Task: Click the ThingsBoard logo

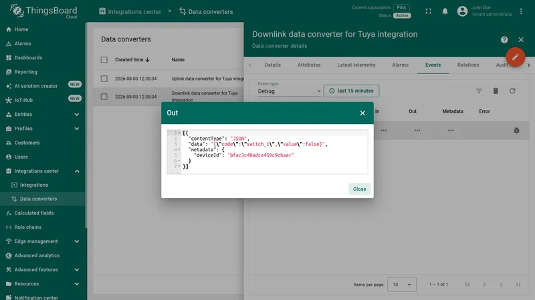Action: [x=43, y=11]
